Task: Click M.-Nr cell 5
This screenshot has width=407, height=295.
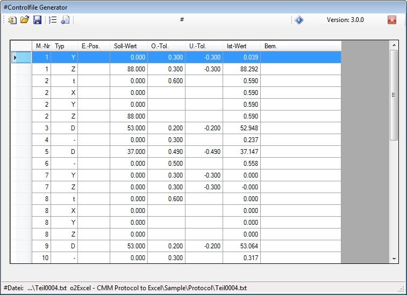Action: 41,151
